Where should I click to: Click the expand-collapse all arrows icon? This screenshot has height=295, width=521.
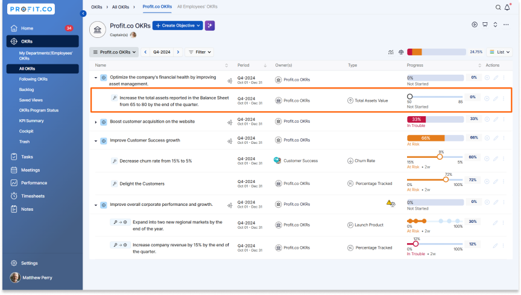[495, 25]
